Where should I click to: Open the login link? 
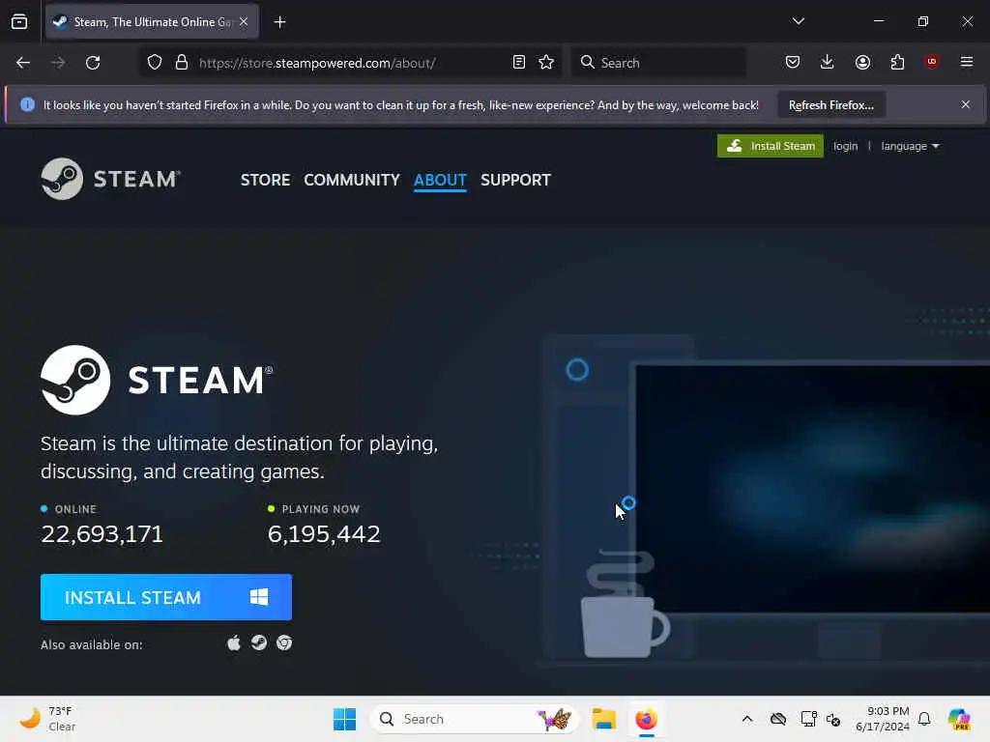(x=845, y=146)
